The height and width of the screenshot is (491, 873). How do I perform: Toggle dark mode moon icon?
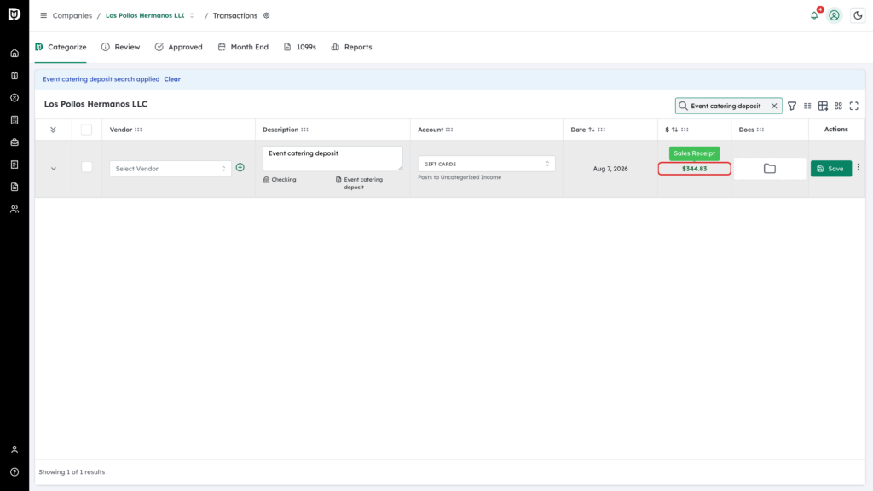(858, 15)
